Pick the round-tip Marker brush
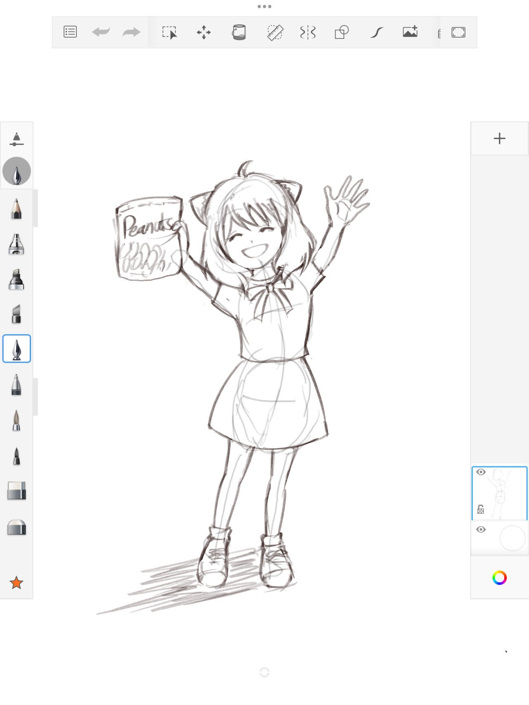The image size is (529, 705). pyautogui.click(x=17, y=279)
